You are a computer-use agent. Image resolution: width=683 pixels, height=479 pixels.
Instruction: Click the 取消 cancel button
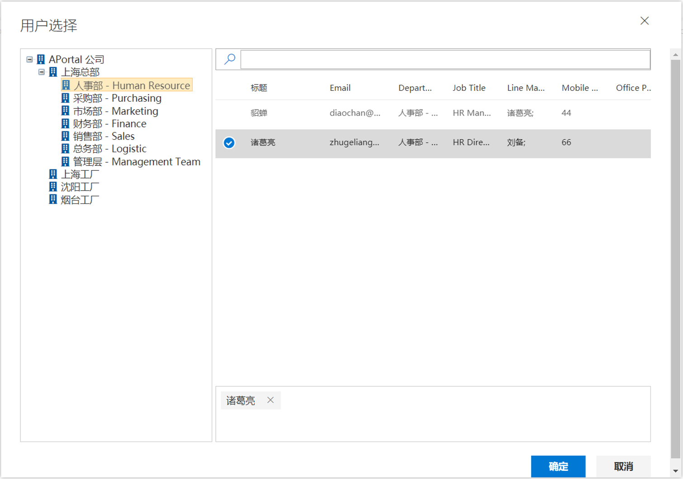(x=623, y=466)
